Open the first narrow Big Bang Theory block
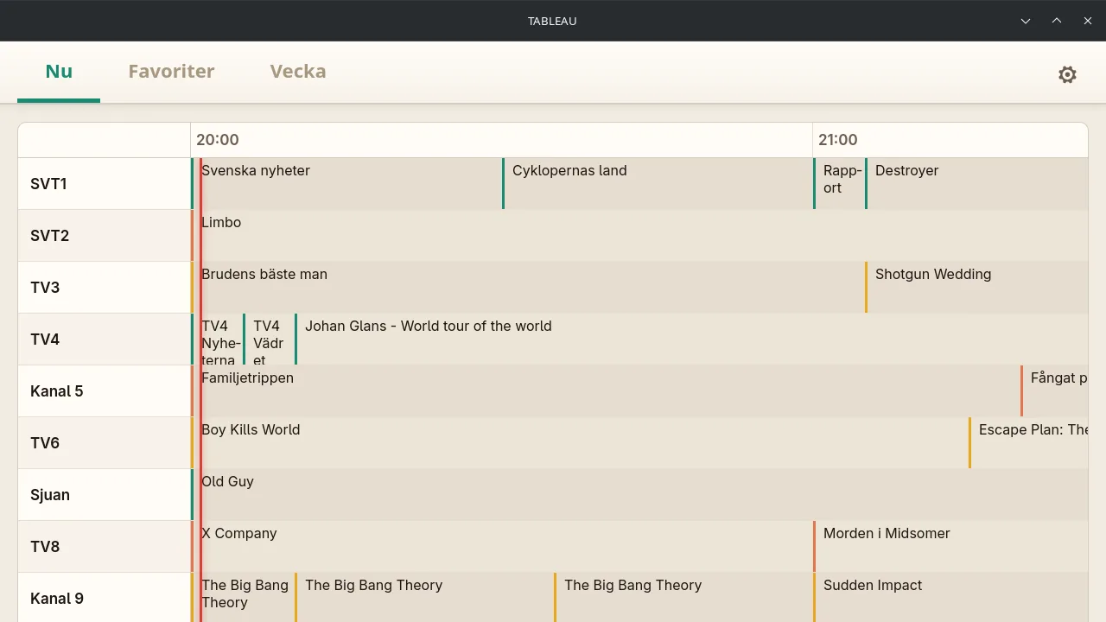This screenshot has height=622, width=1106. 243,597
